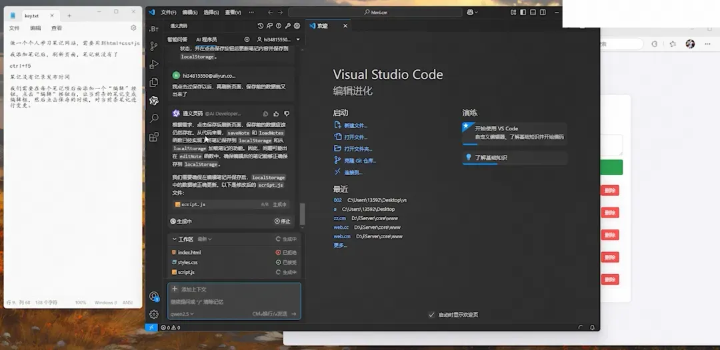Open Accounts icon in VS Code activity bar
This screenshot has height=350, width=720.
(x=154, y=296)
